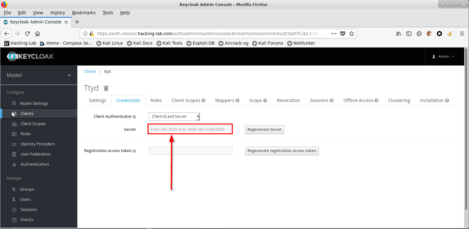Click the Regenerate Secret button
The image size is (469, 229).
(x=265, y=129)
